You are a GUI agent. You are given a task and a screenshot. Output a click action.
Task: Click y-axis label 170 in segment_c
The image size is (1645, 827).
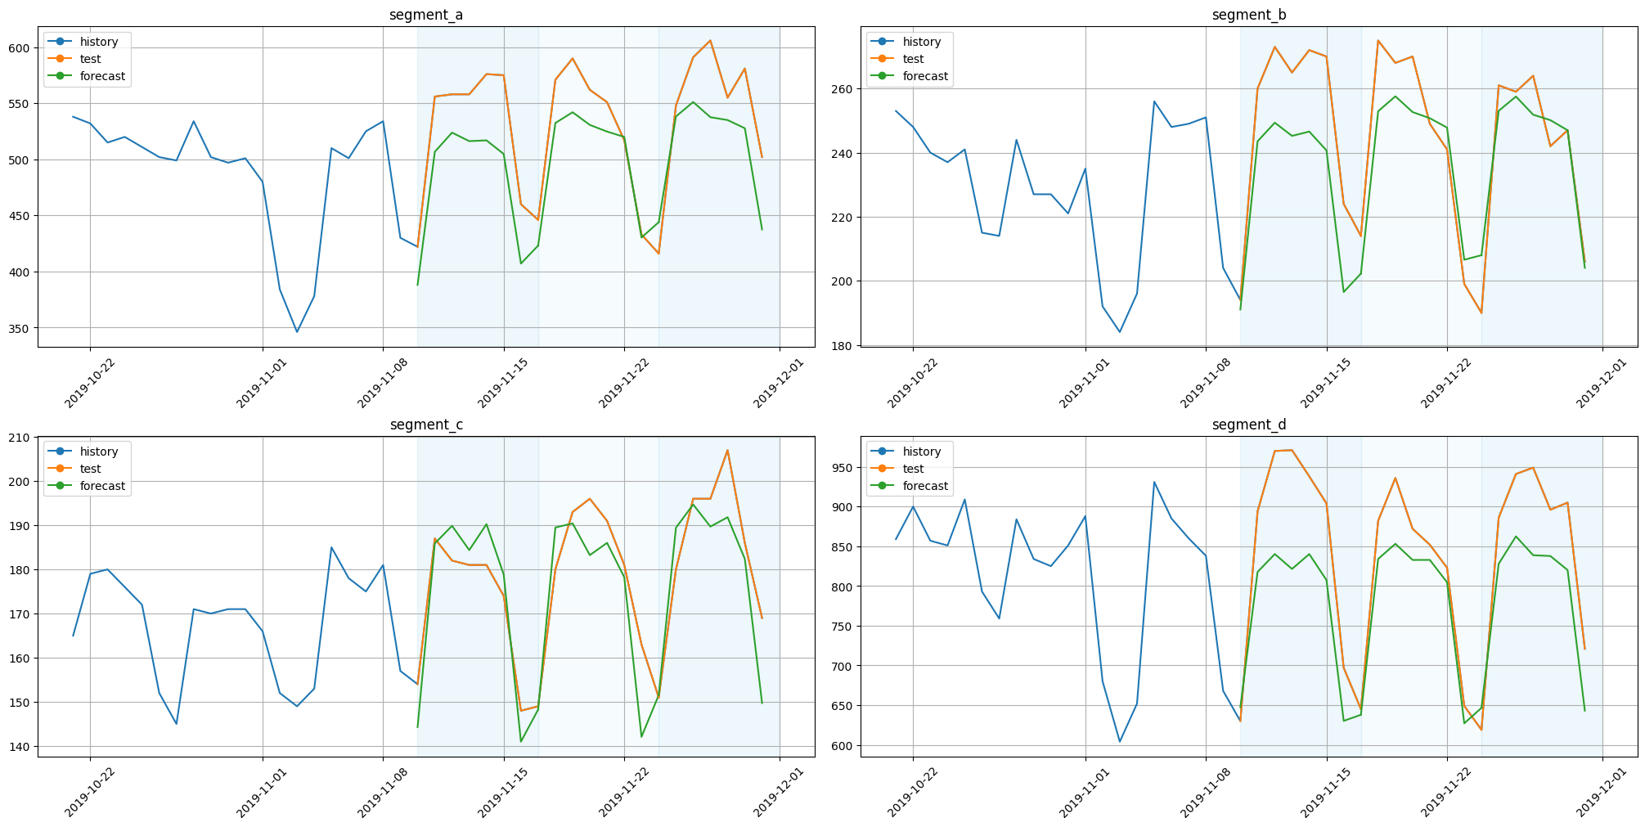point(20,614)
